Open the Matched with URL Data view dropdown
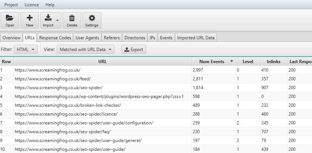Viewport: 312px width, 153px height. [x=86, y=49]
